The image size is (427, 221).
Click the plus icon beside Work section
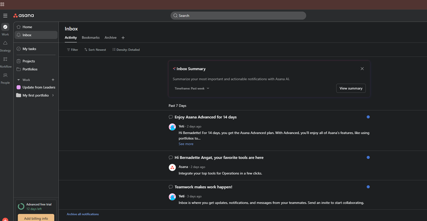[x=53, y=80]
